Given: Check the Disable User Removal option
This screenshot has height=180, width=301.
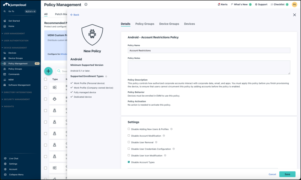Looking at the screenshot, I should click(x=128, y=142).
